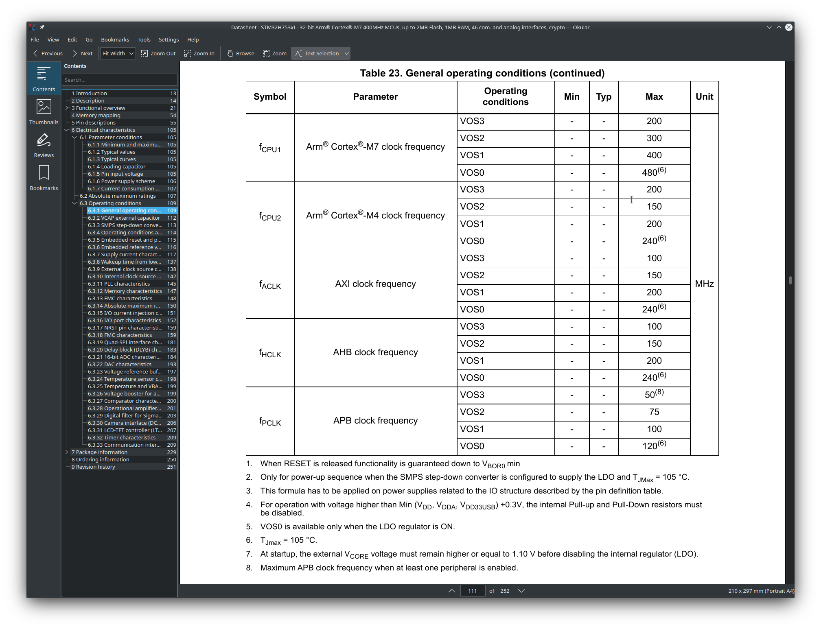Screen dimensions: 821x629
Task: Click the page number field showing 111
Action: [473, 591]
